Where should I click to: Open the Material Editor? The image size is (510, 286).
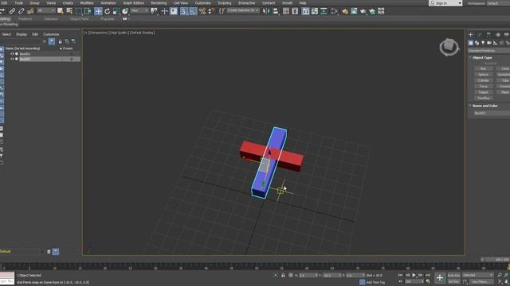click(335, 11)
